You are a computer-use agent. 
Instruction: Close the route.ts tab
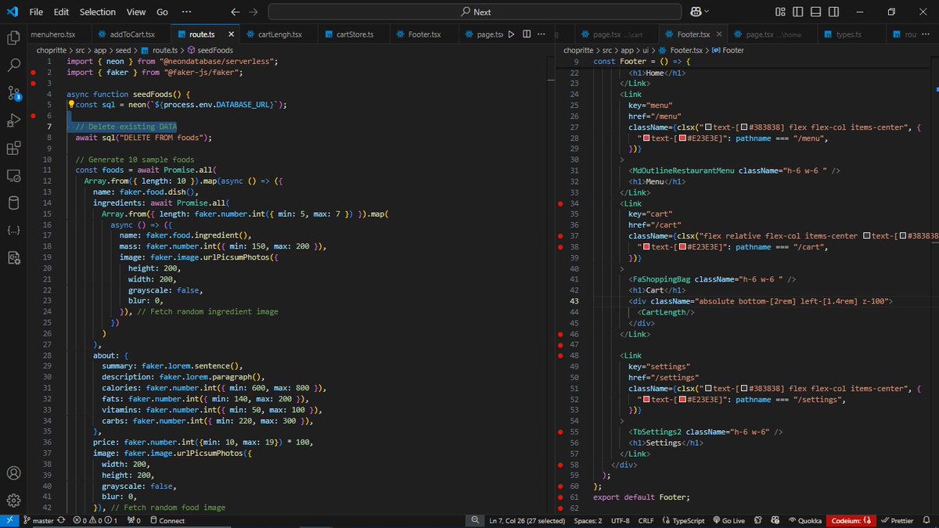(232, 34)
